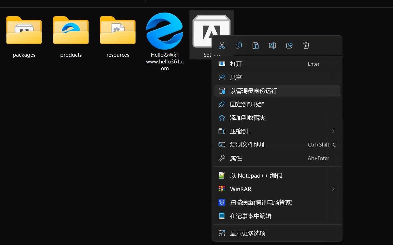
Task: Click the Delete trash can icon
Action: tap(306, 45)
